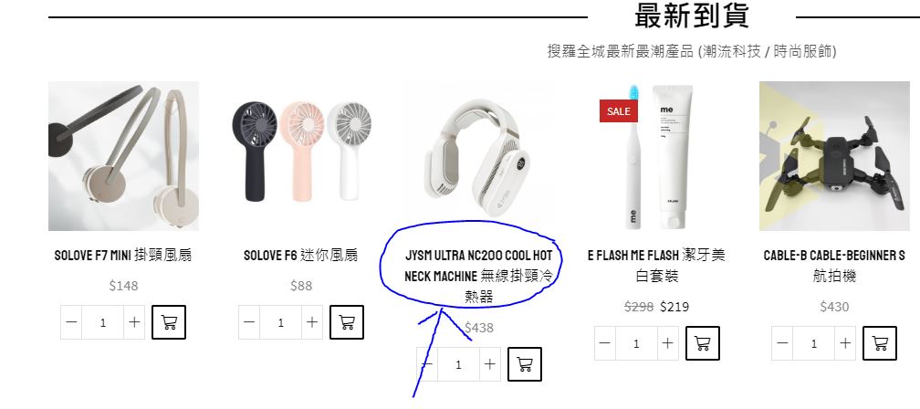Add SOLOVE F7 Mini fan to cart
The image size is (920, 409).
[168, 322]
